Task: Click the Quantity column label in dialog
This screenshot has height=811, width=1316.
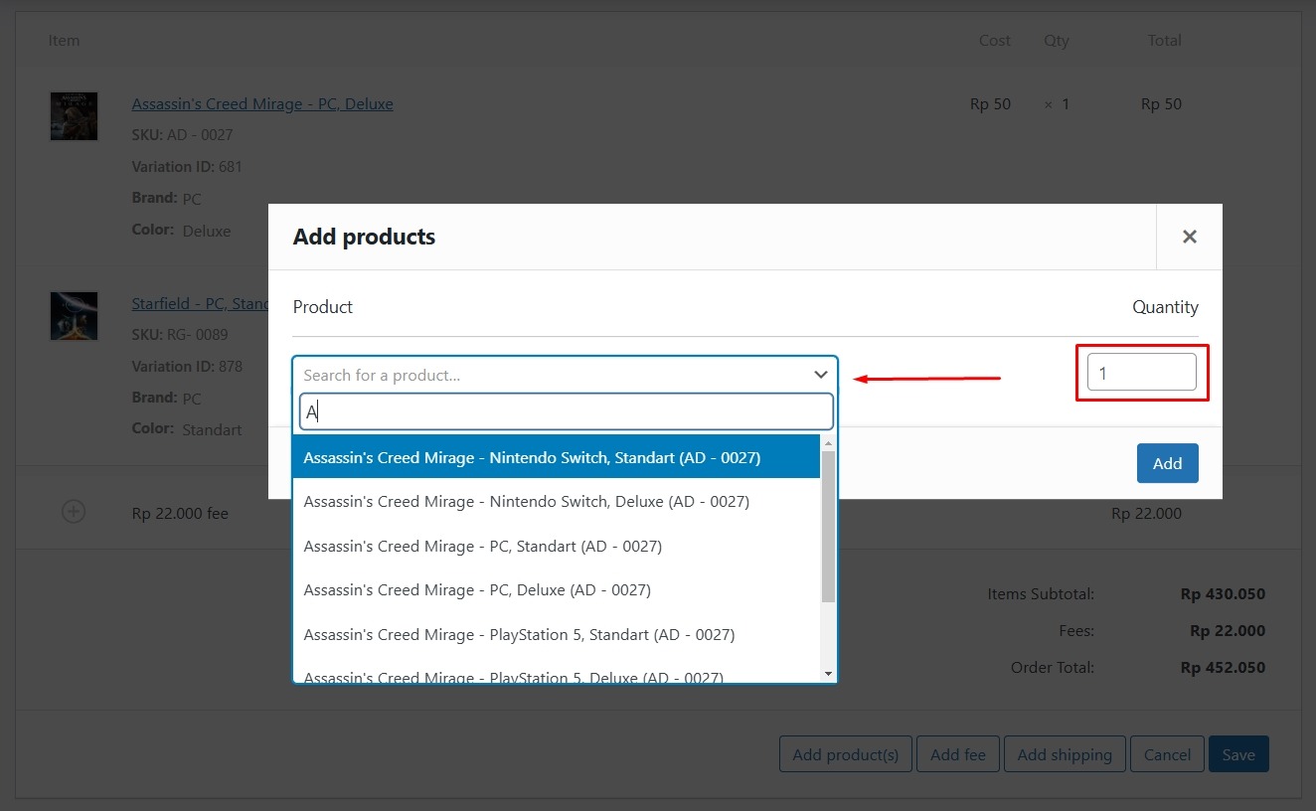Action: click(1165, 307)
